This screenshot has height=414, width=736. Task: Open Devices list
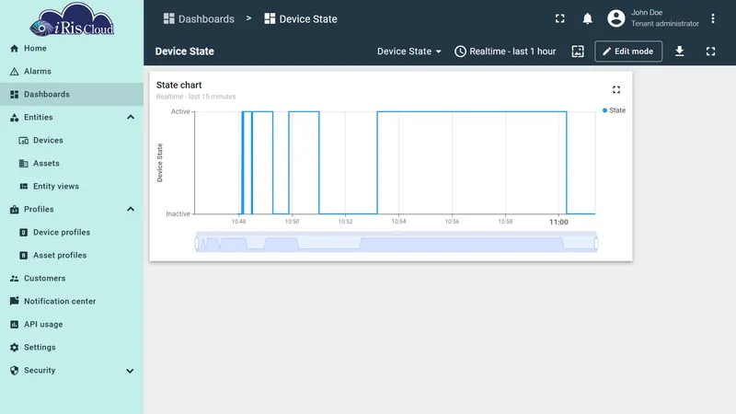click(x=72, y=141)
